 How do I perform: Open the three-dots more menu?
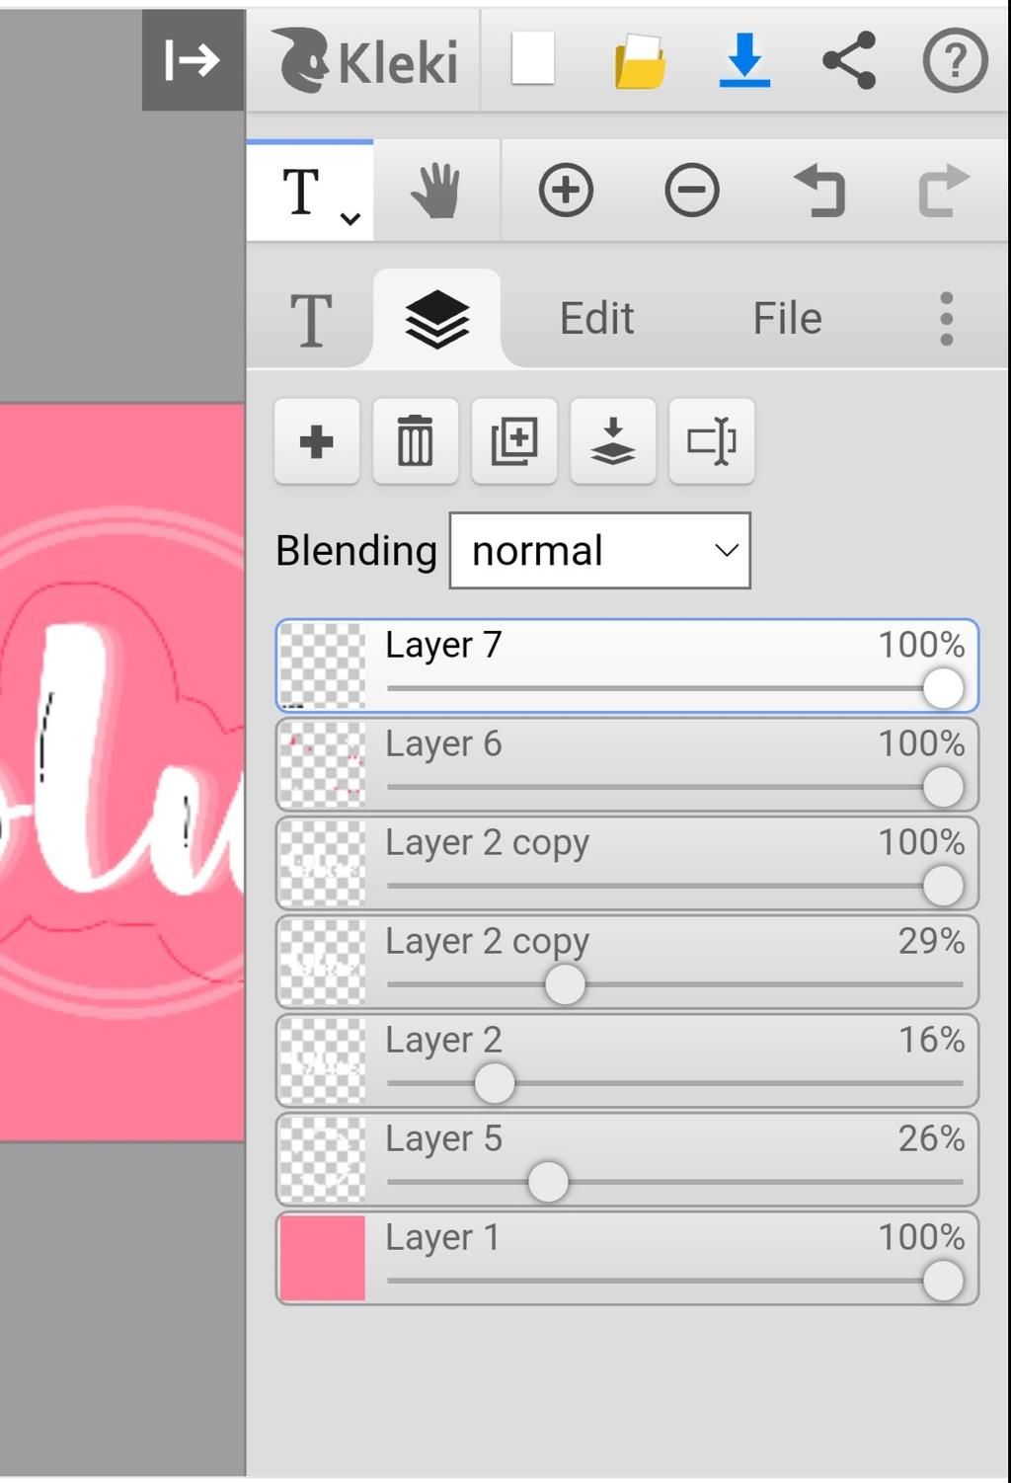coord(946,319)
